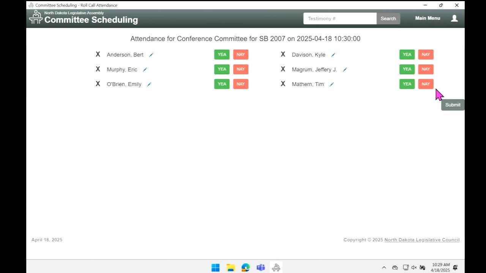Open File Explorer from the taskbar
The image size is (486, 273).
230,267
